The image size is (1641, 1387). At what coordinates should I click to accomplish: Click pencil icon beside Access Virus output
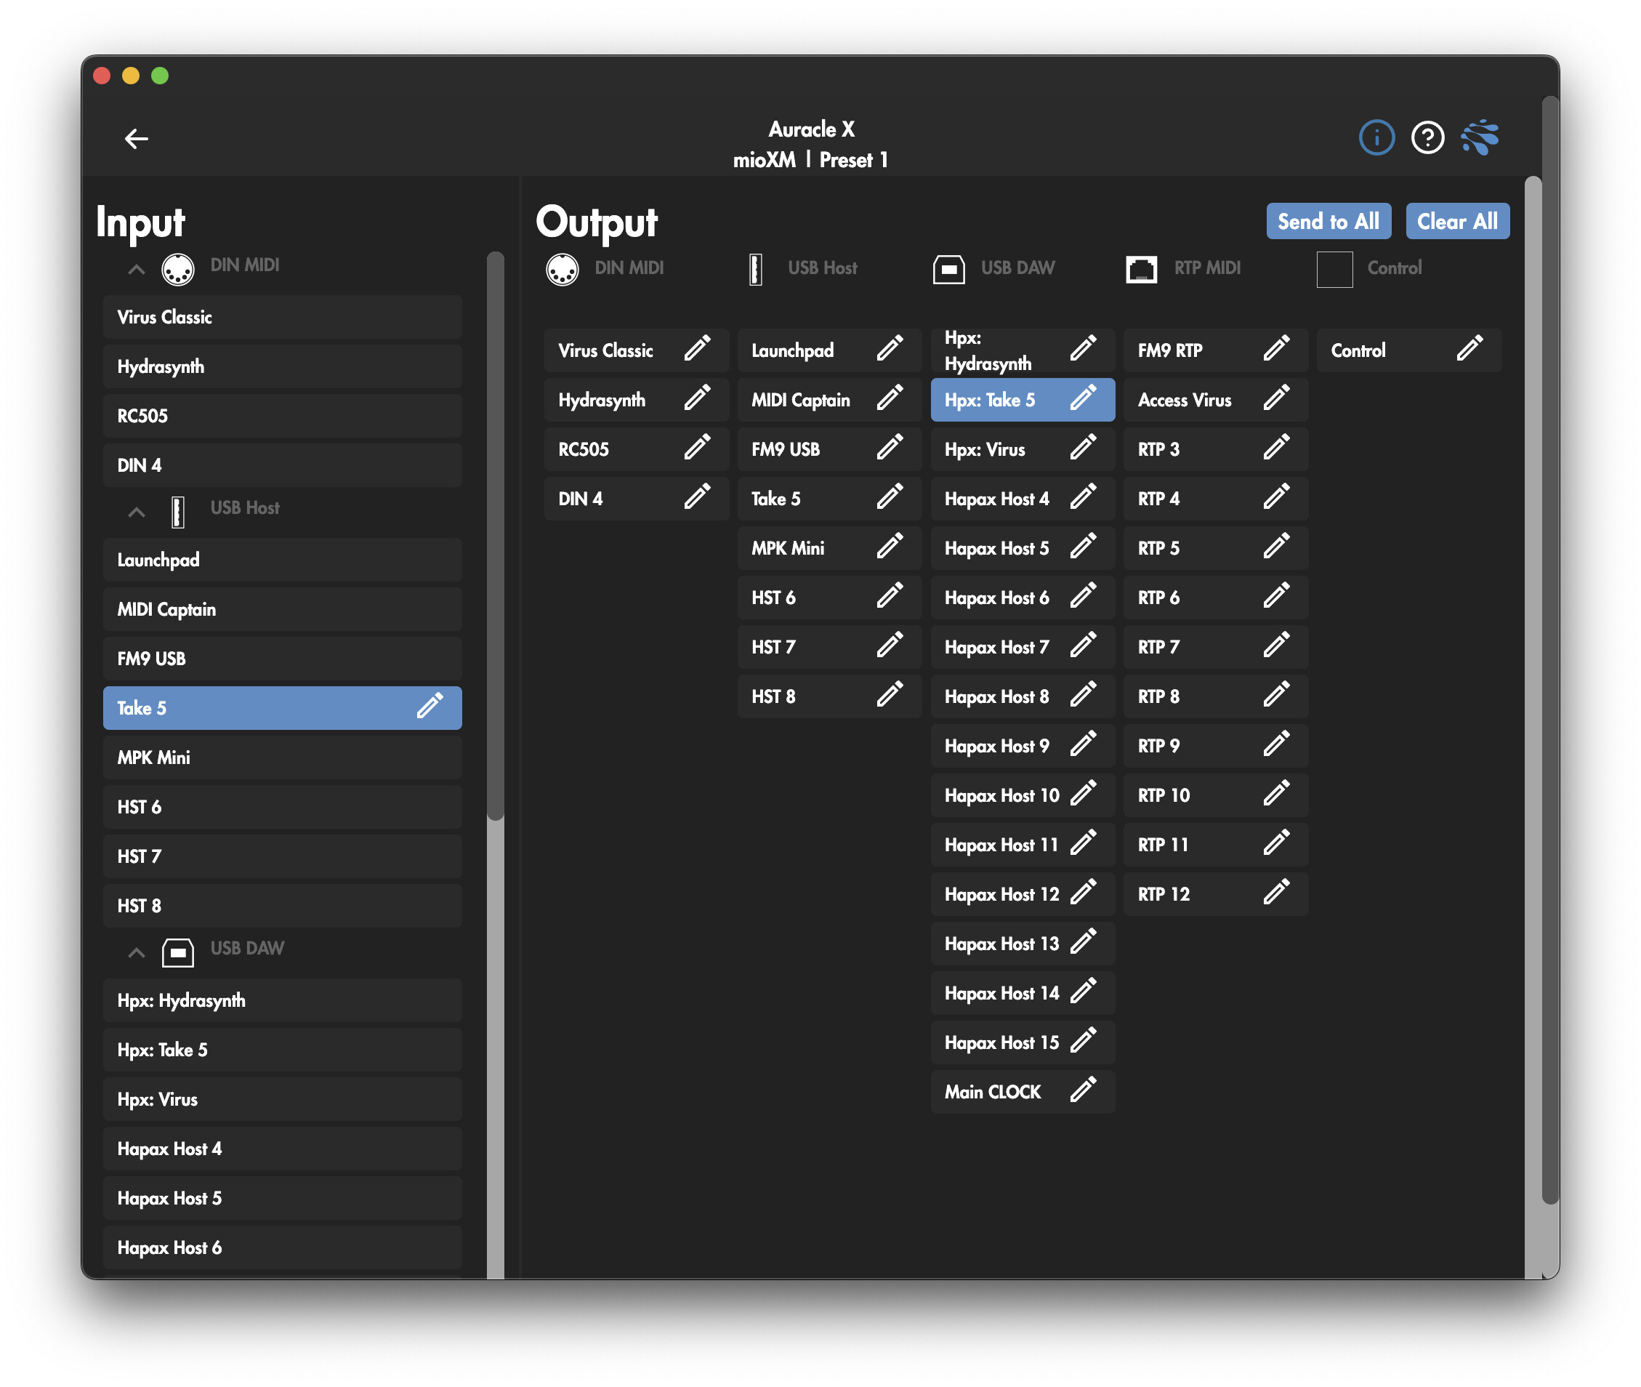pyautogui.click(x=1275, y=398)
